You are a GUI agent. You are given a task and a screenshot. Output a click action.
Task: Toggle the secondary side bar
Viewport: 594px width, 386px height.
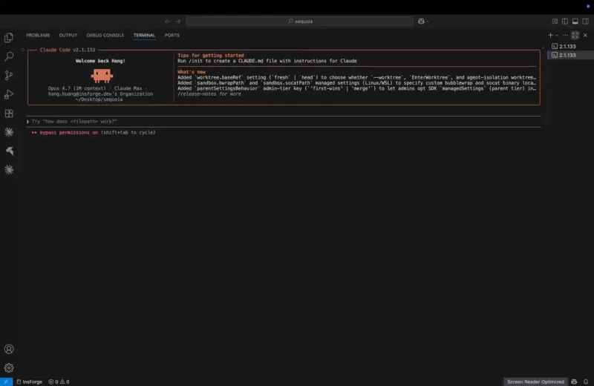click(585, 22)
